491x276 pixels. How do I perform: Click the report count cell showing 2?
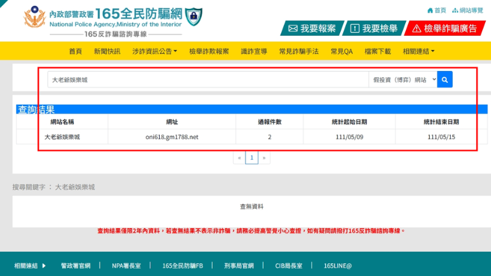(x=270, y=137)
